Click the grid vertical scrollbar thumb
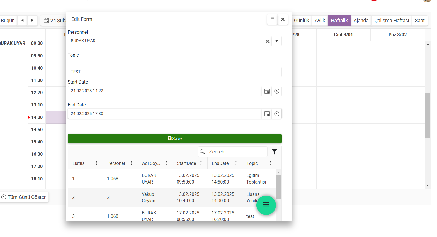The image size is (437, 237). [278, 187]
